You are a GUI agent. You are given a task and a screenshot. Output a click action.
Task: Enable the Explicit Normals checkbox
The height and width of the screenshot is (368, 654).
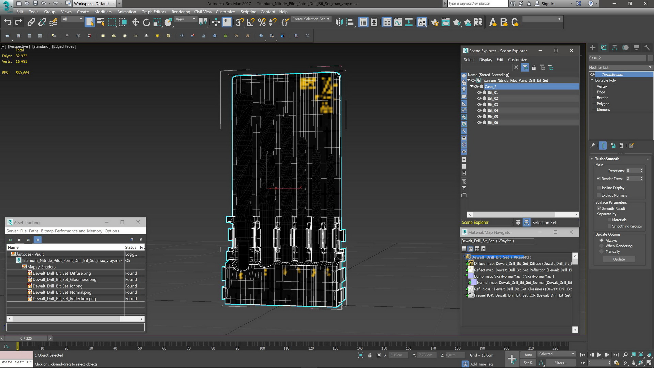pos(598,195)
